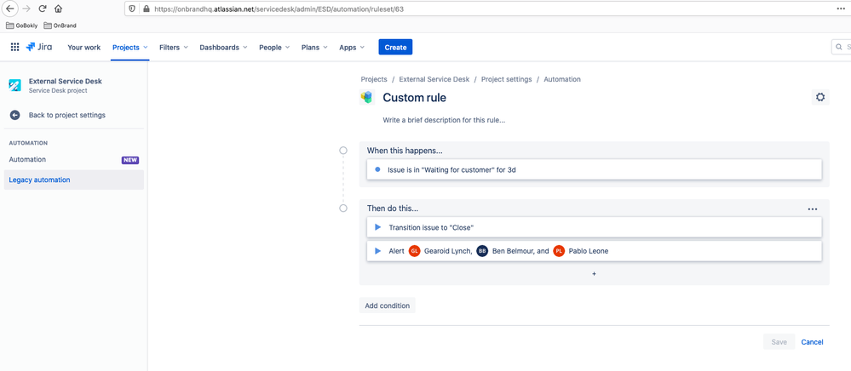Click the Save button
This screenshot has height=371, width=851.
779,342
